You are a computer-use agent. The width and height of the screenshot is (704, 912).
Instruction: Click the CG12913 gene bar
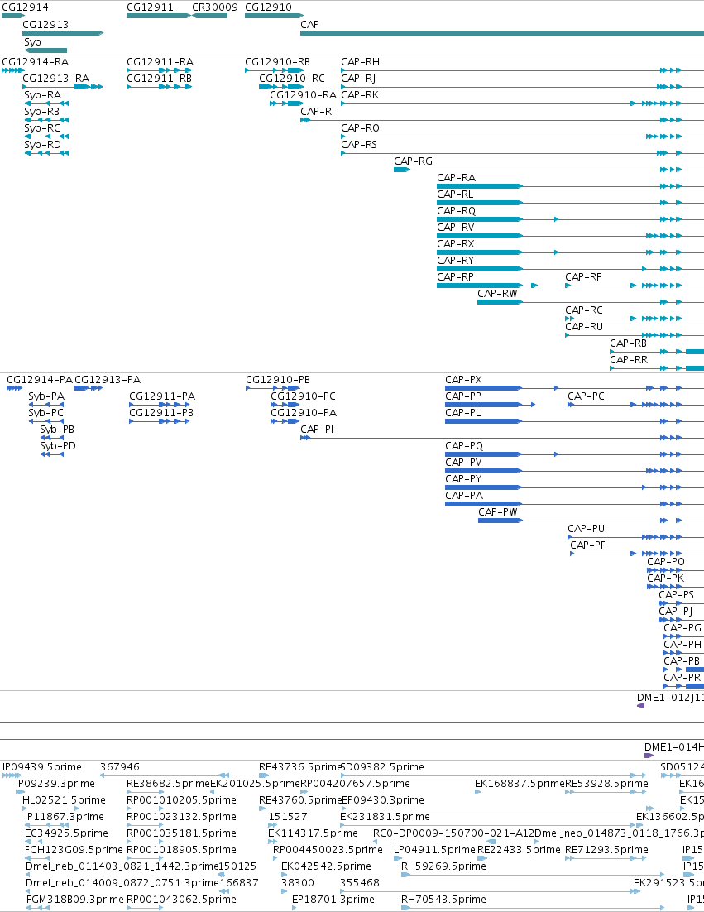[x=63, y=33]
